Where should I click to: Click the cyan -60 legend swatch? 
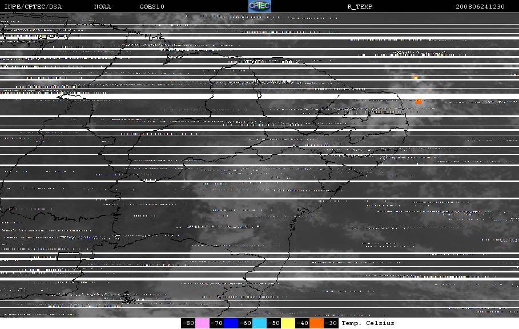coord(259,323)
